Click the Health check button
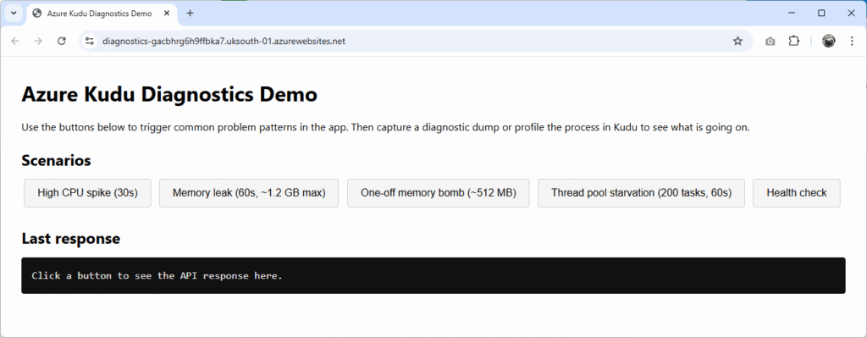Viewport: 867px width, 338px height. (x=796, y=193)
